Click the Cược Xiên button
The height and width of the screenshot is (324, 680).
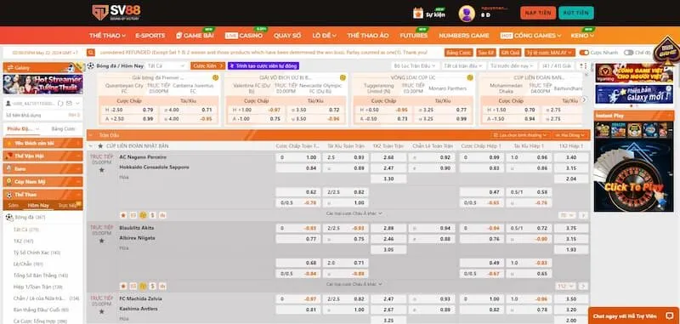(207, 66)
